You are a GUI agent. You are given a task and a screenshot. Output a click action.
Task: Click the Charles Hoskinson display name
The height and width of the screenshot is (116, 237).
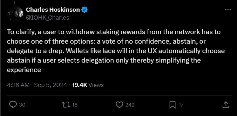pos(53,10)
